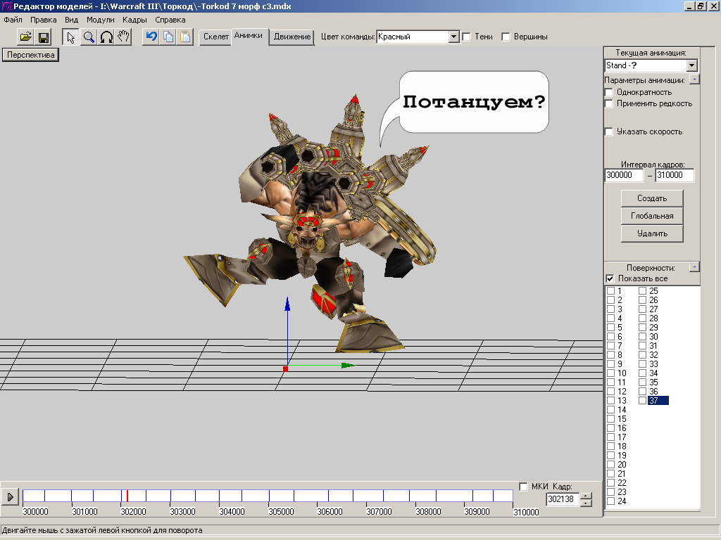
Task: Select the magnifier zoom tool
Action: [x=89, y=37]
